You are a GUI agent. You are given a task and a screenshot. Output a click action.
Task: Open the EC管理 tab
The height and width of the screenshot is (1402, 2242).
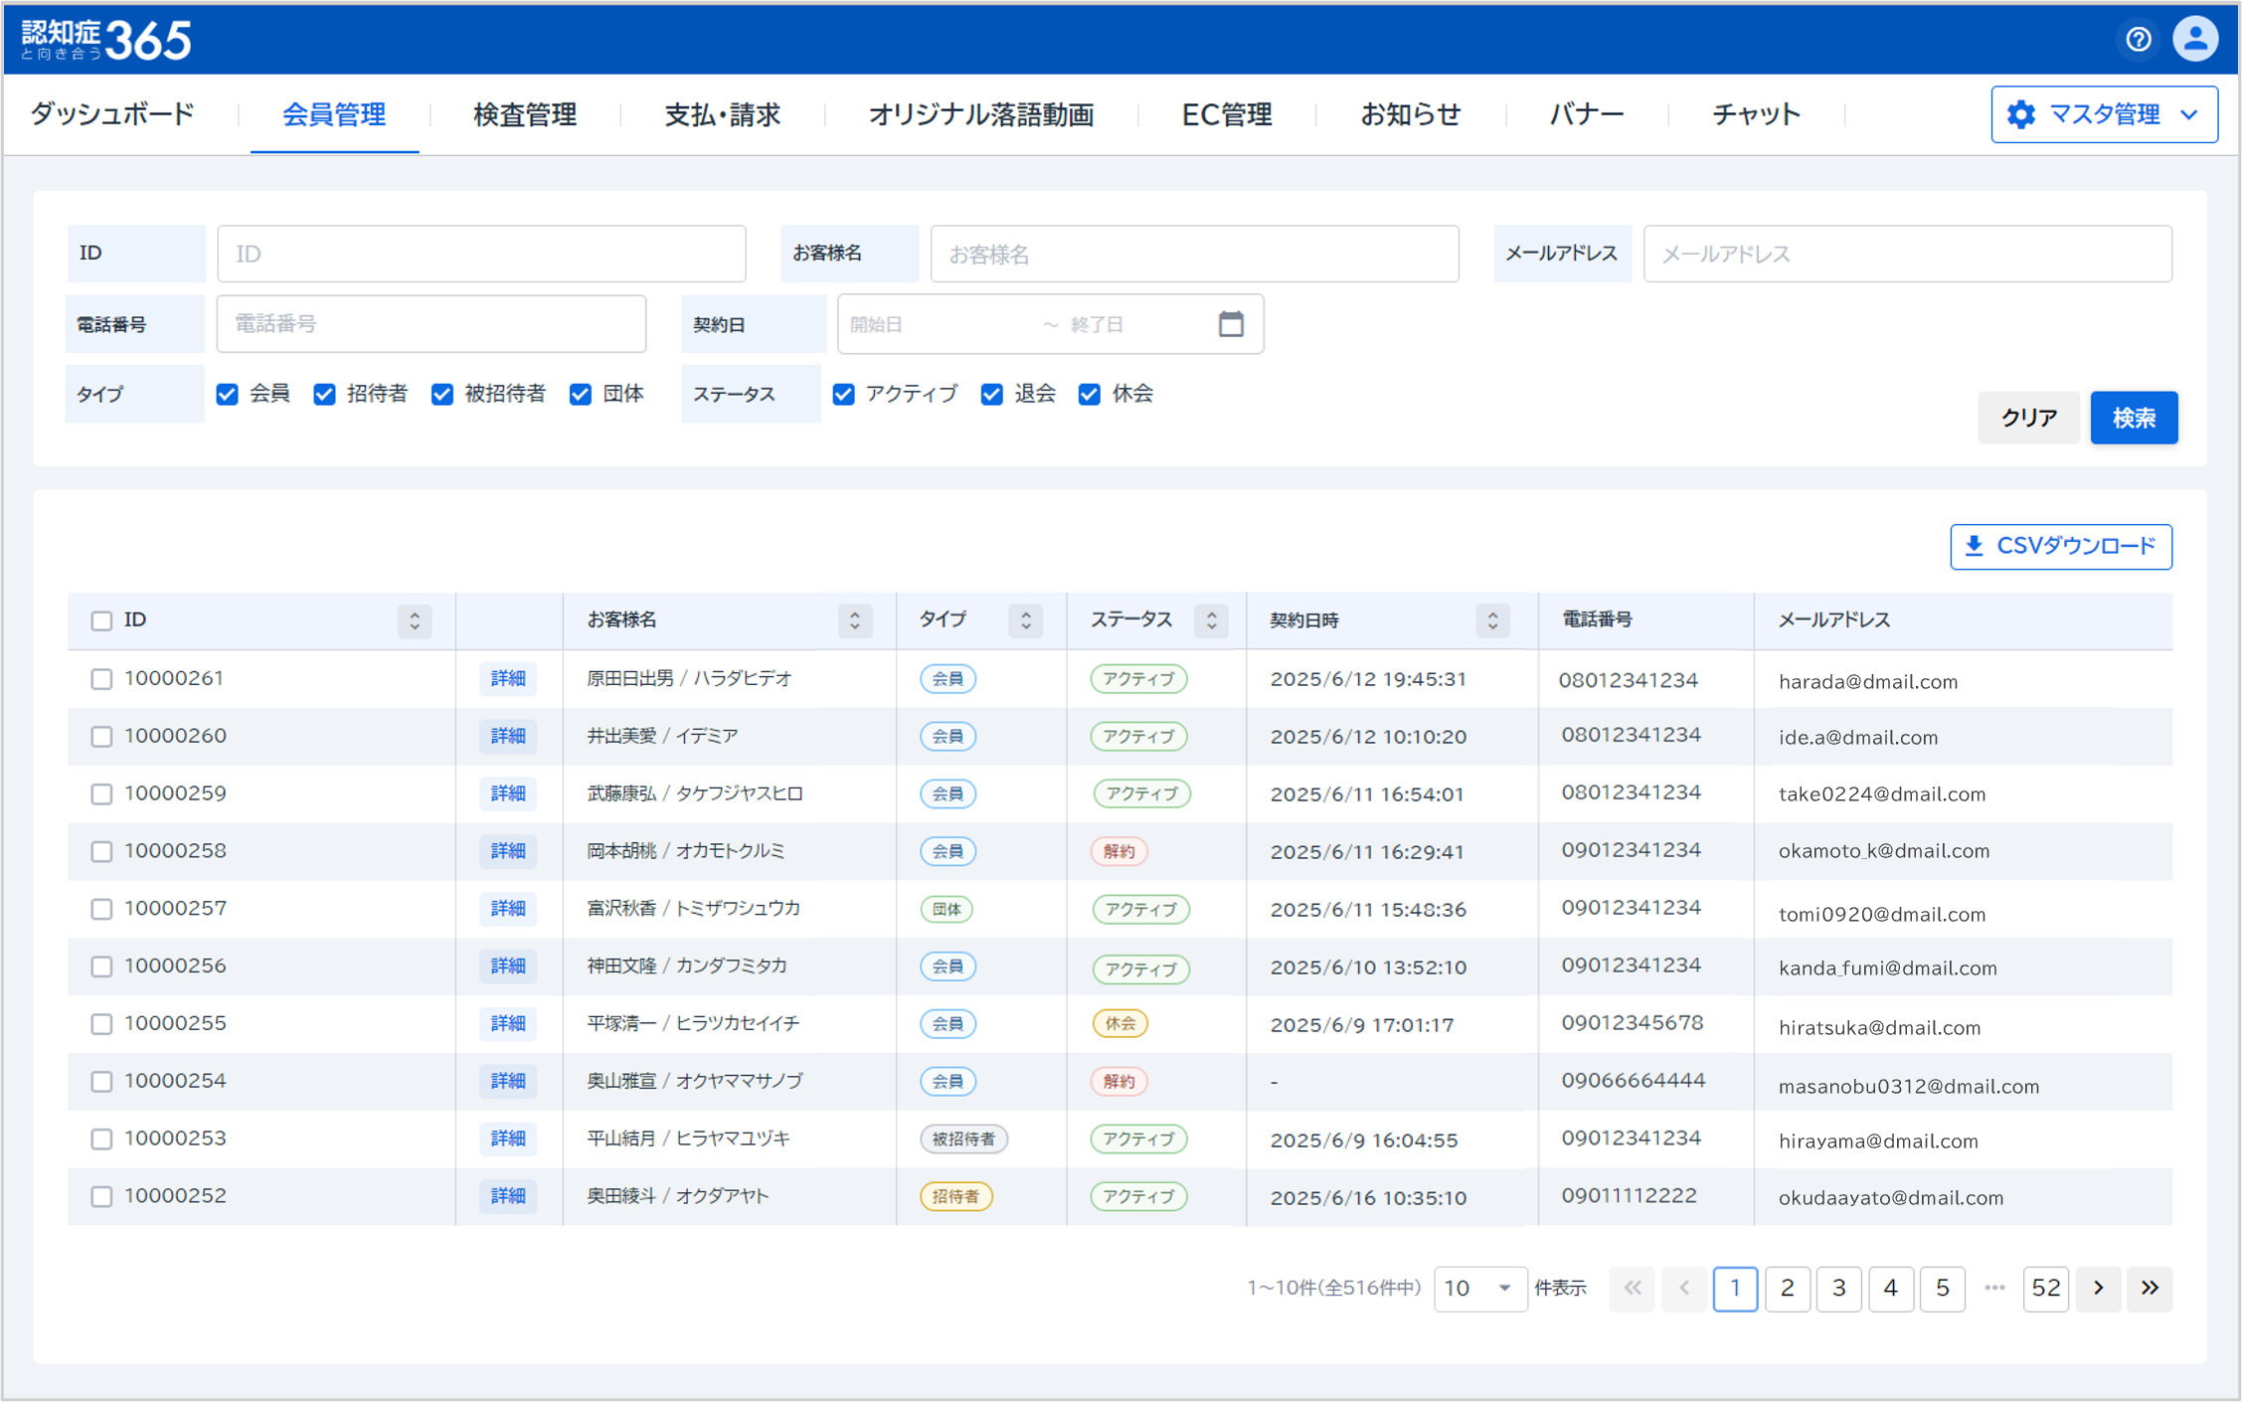pos(1226,115)
